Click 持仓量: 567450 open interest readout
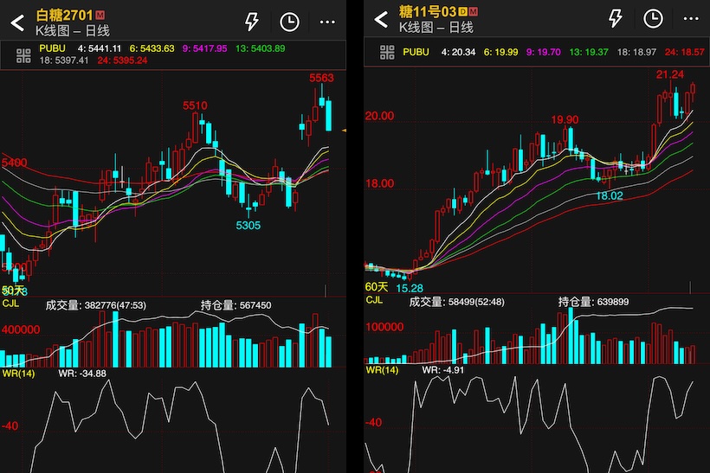The image size is (710, 473). pos(236,305)
